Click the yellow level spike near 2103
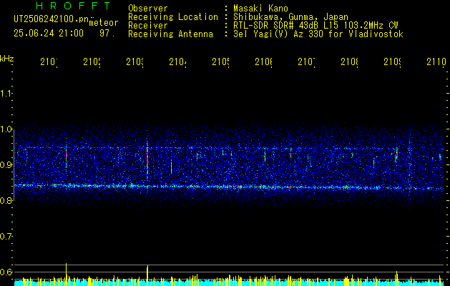Screen dimensions: 450x286 [147, 275]
